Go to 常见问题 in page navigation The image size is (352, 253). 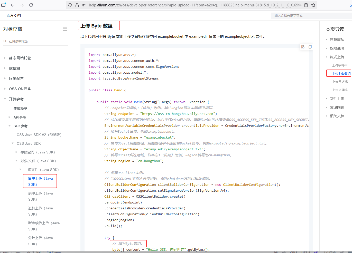click(337, 107)
